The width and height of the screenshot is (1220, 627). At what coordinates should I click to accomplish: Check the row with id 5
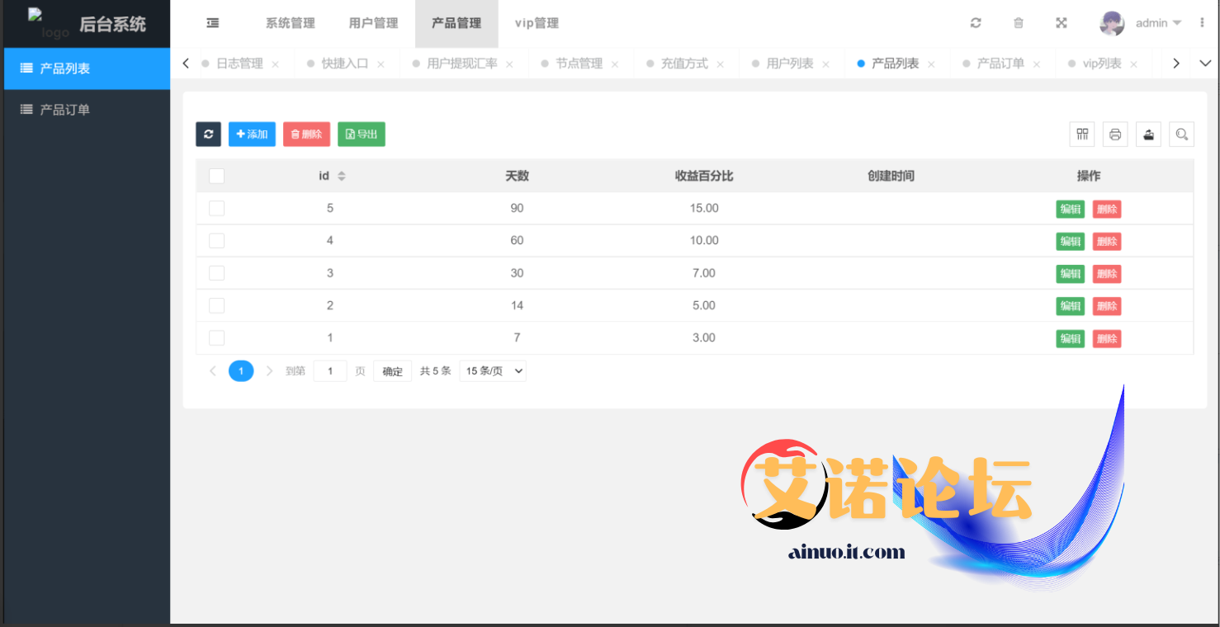(216, 208)
